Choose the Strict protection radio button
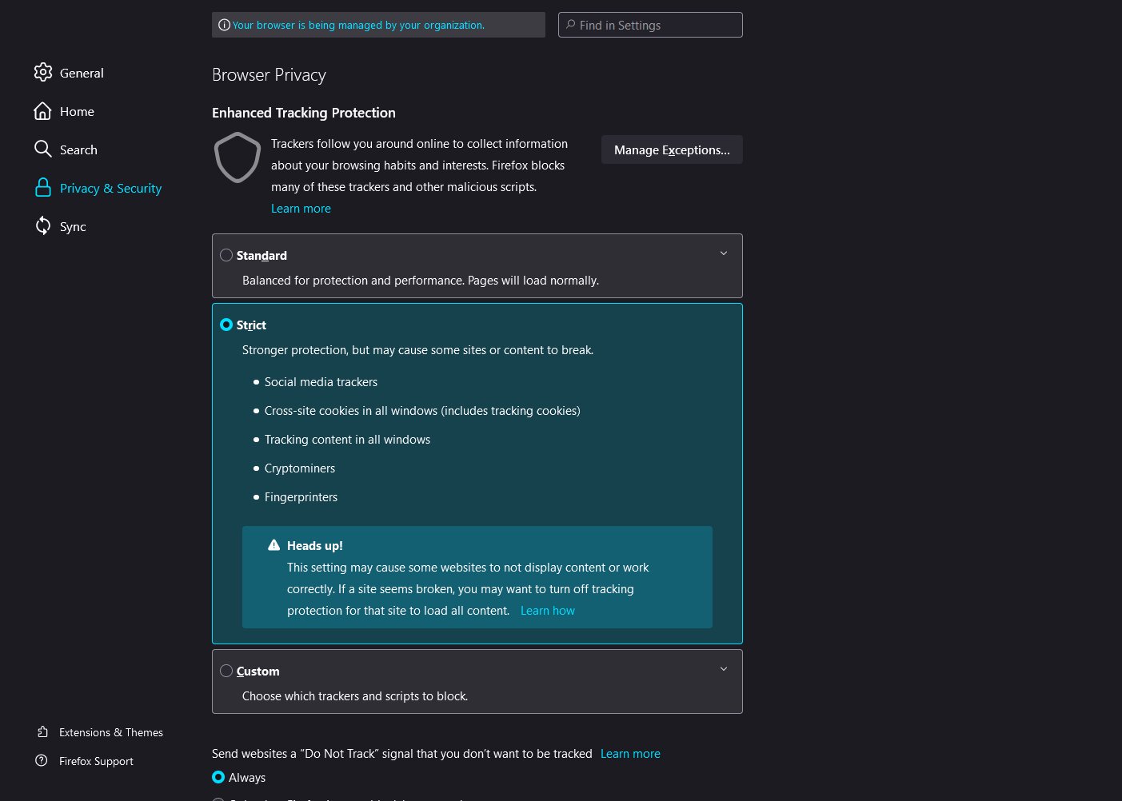This screenshot has height=801, width=1122. click(226, 325)
